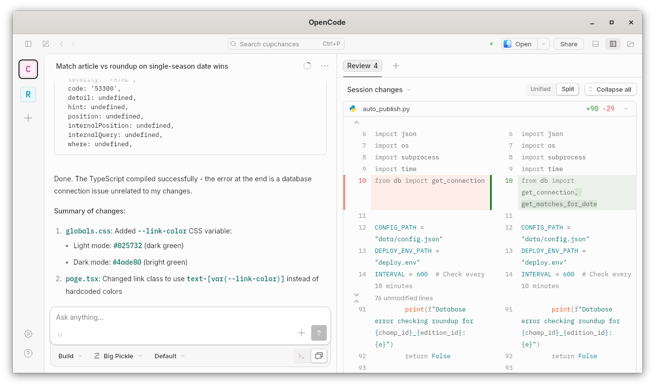Screen dimensions: 655x387
Task: Click the send message arrow button
Action: pyautogui.click(x=319, y=333)
